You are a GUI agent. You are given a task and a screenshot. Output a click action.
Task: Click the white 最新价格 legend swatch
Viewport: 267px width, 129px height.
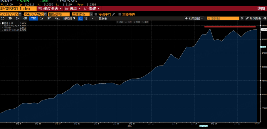point(3,23)
